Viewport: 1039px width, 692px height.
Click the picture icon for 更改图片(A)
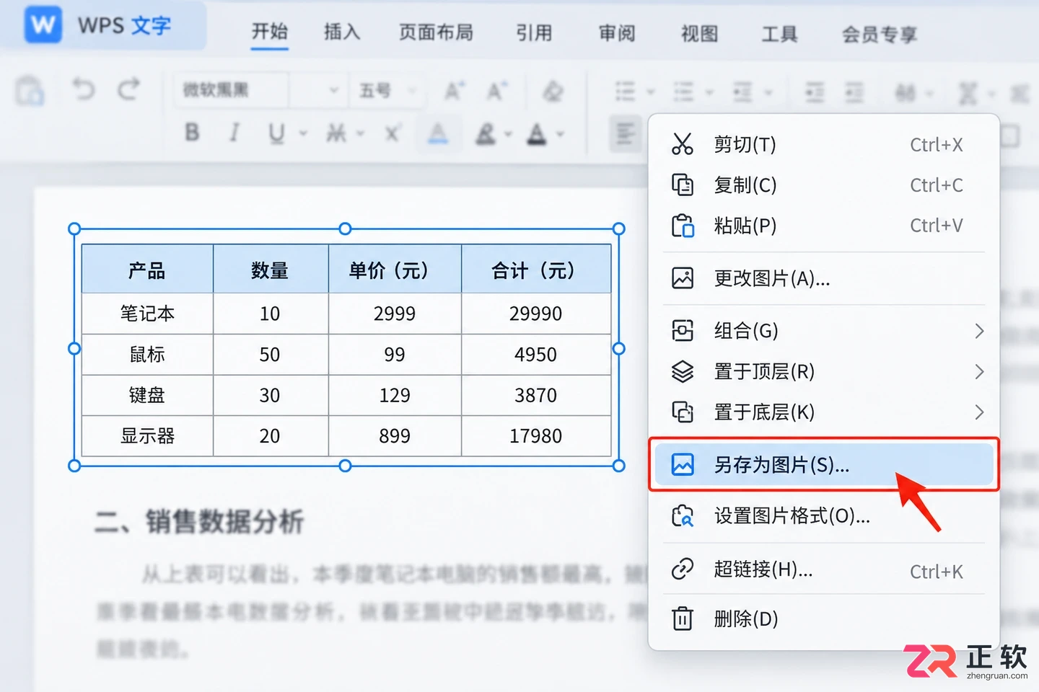[x=682, y=278]
